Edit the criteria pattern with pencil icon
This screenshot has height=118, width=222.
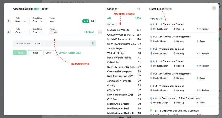click(93, 43)
